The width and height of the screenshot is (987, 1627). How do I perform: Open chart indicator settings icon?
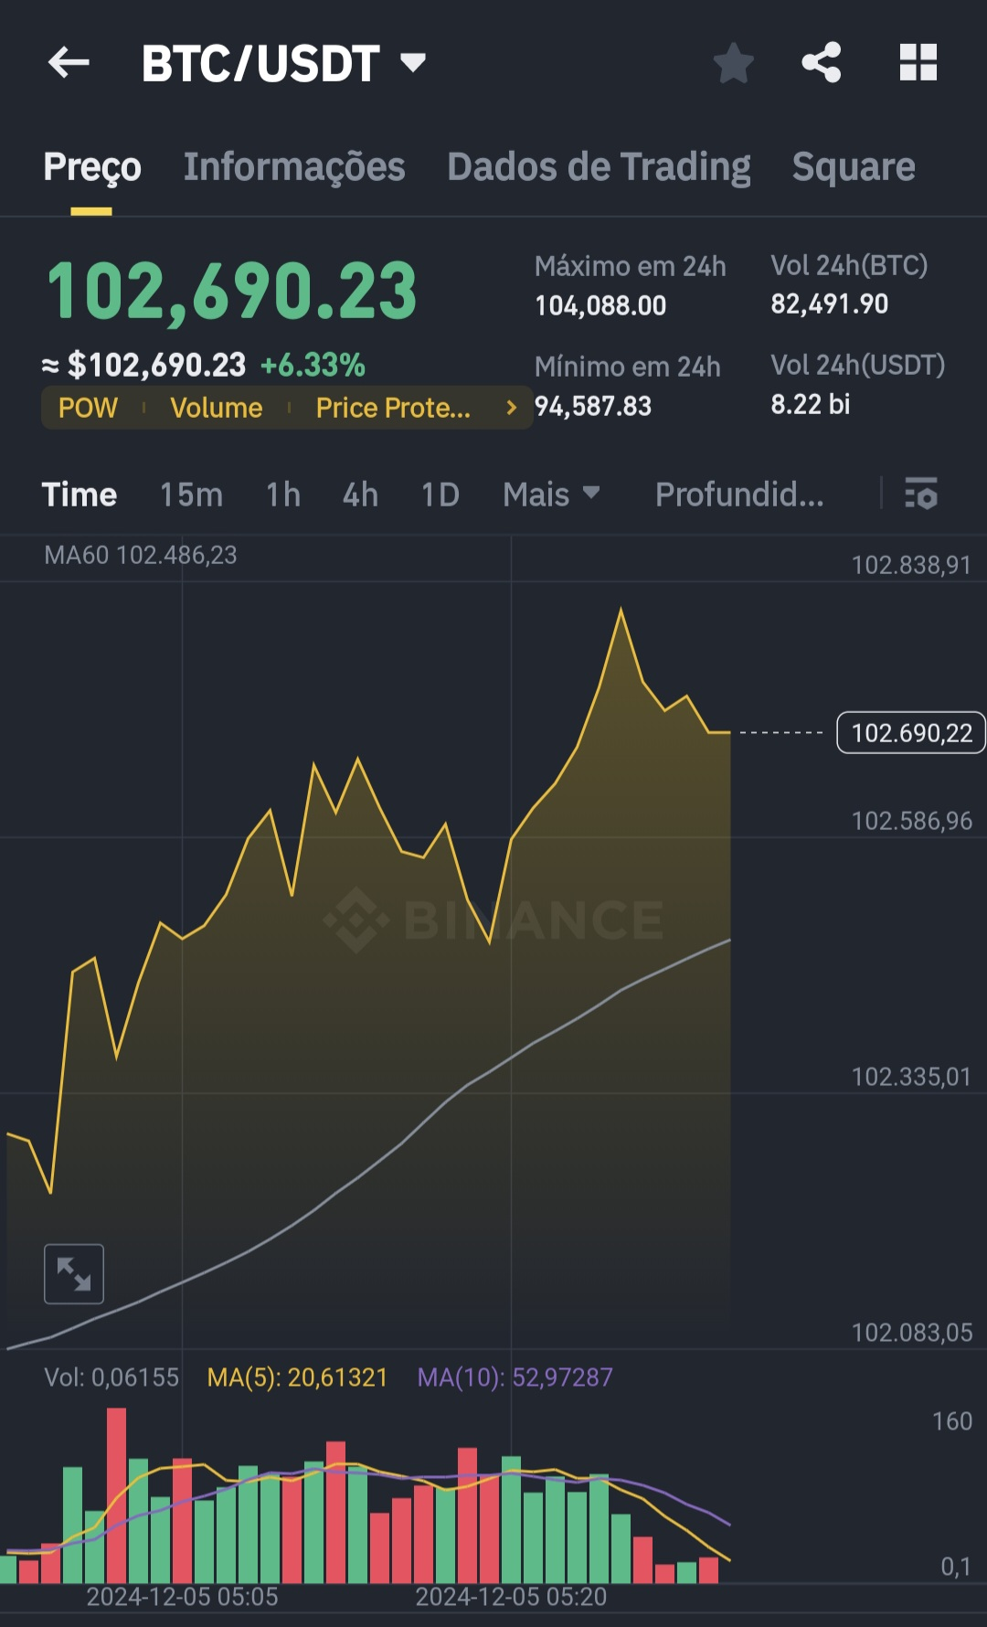920,494
